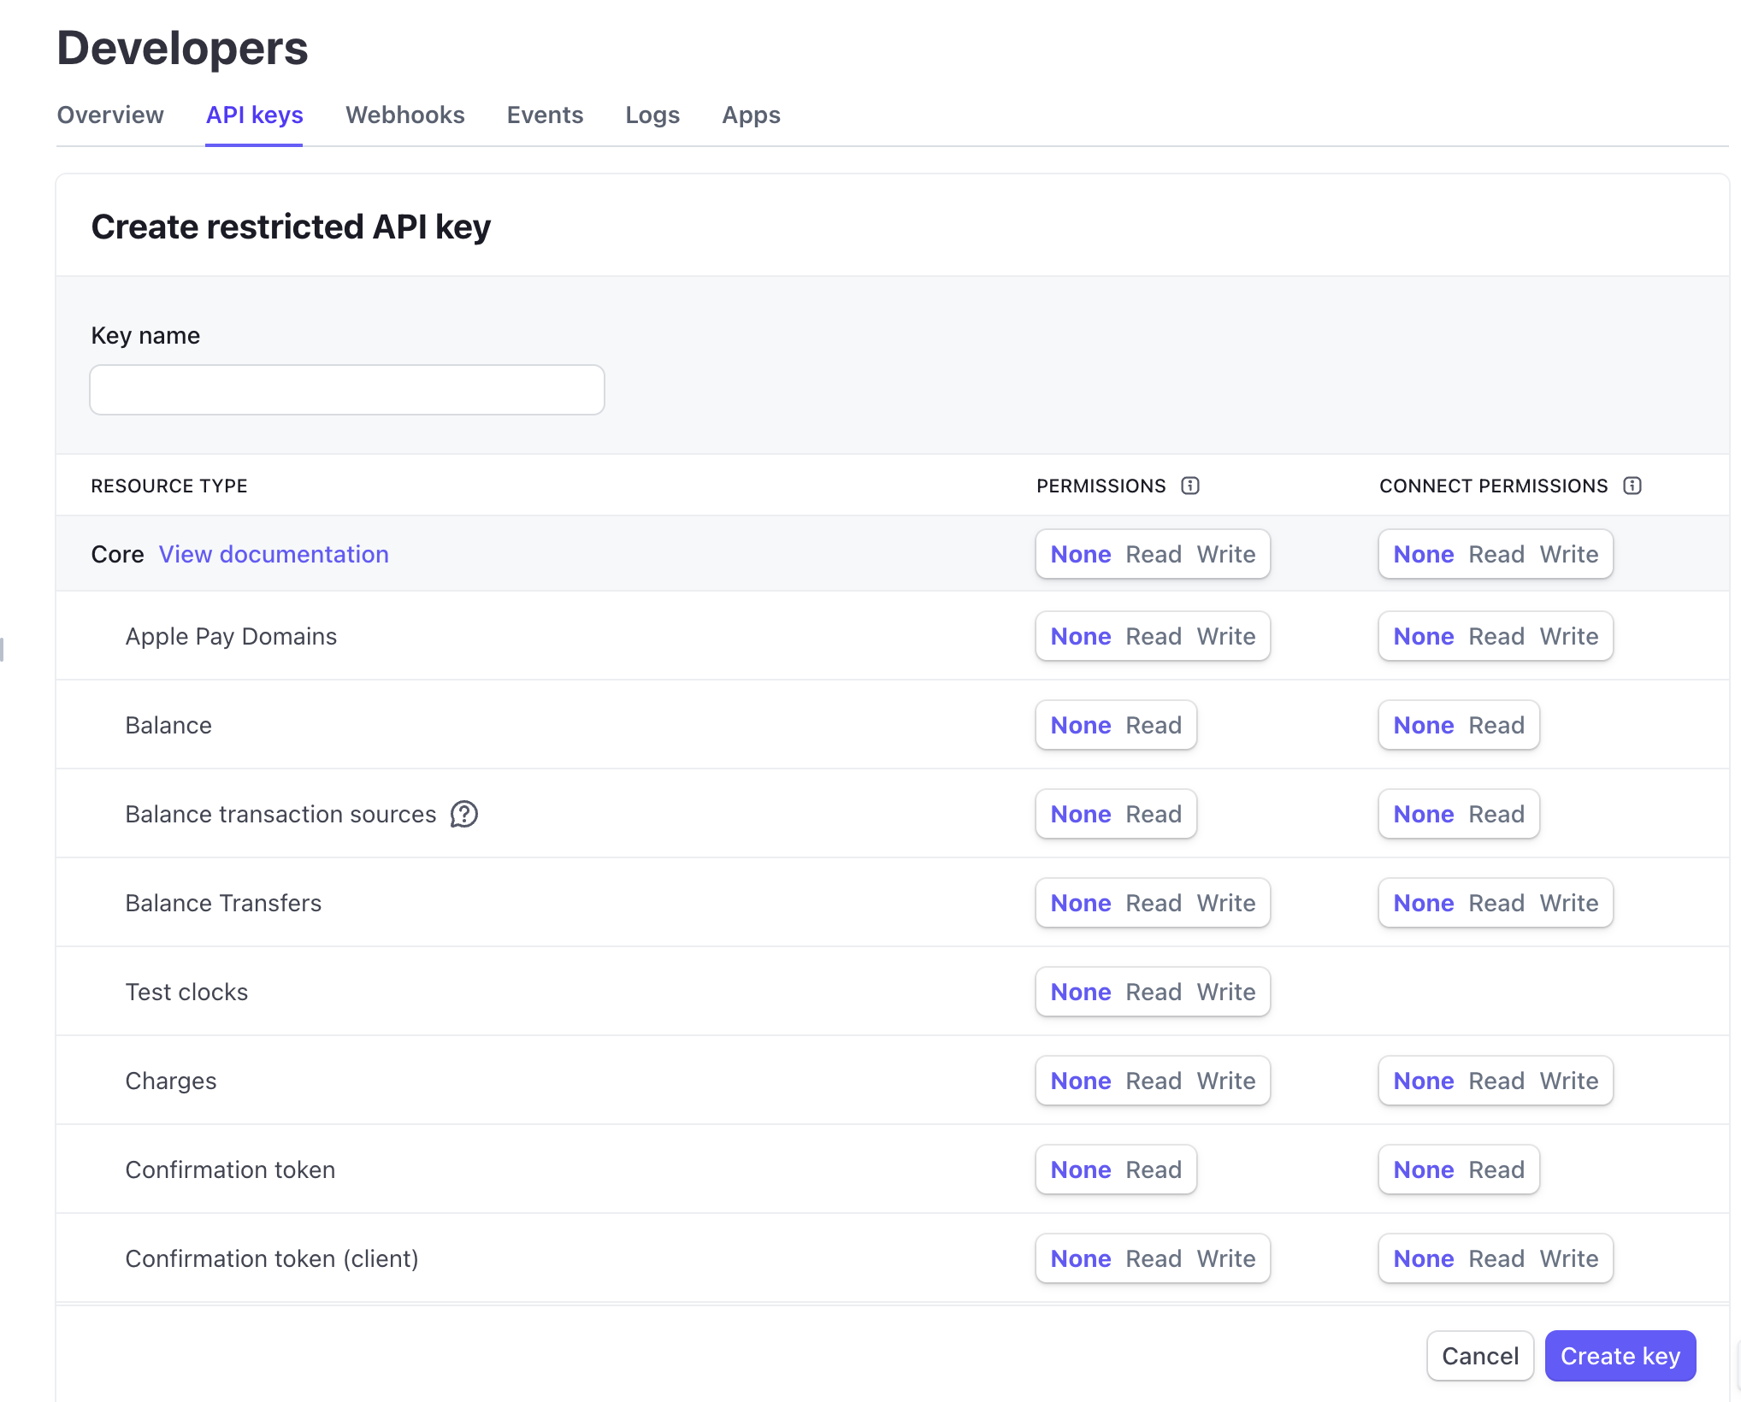The height and width of the screenshot is (1402, 1741).
Task: Set Balance transaction sources permission to Read
Action: (x=1153, y=814)
